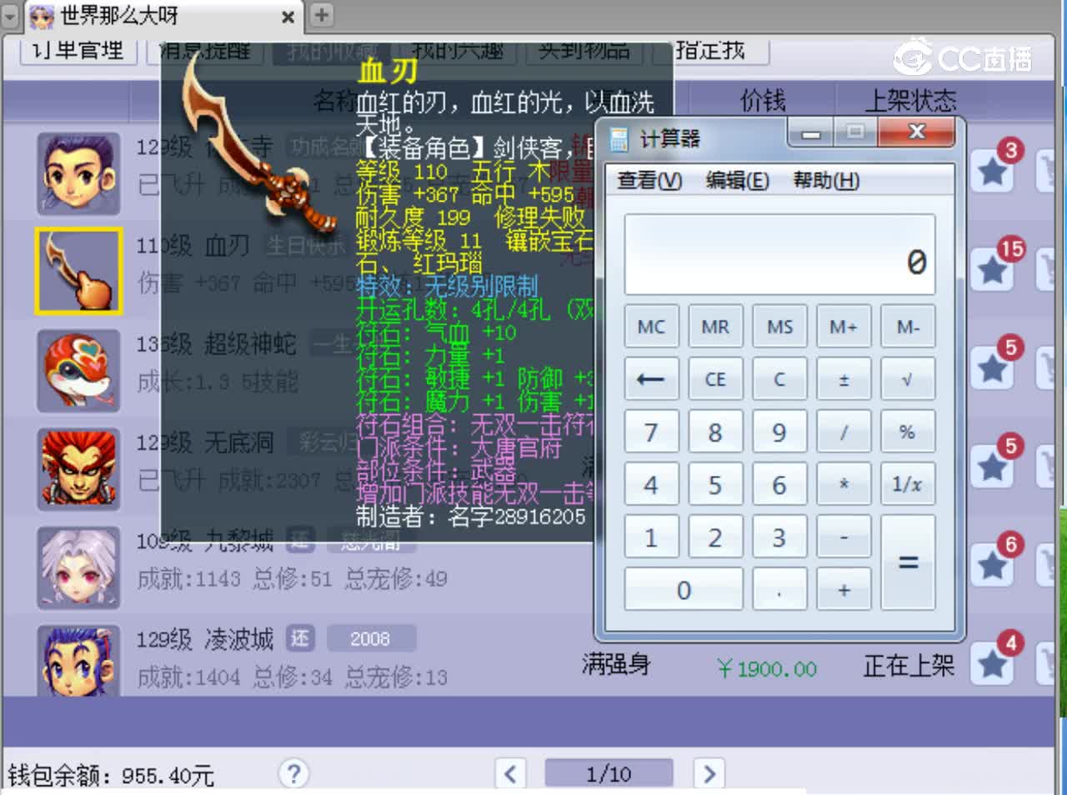Click calculator M+ button

[x=844, y=327]
